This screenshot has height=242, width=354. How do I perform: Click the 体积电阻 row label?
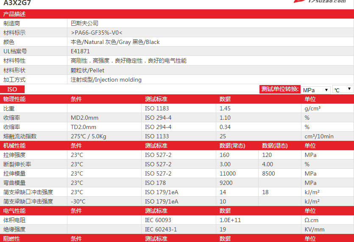tap(14, 220)
